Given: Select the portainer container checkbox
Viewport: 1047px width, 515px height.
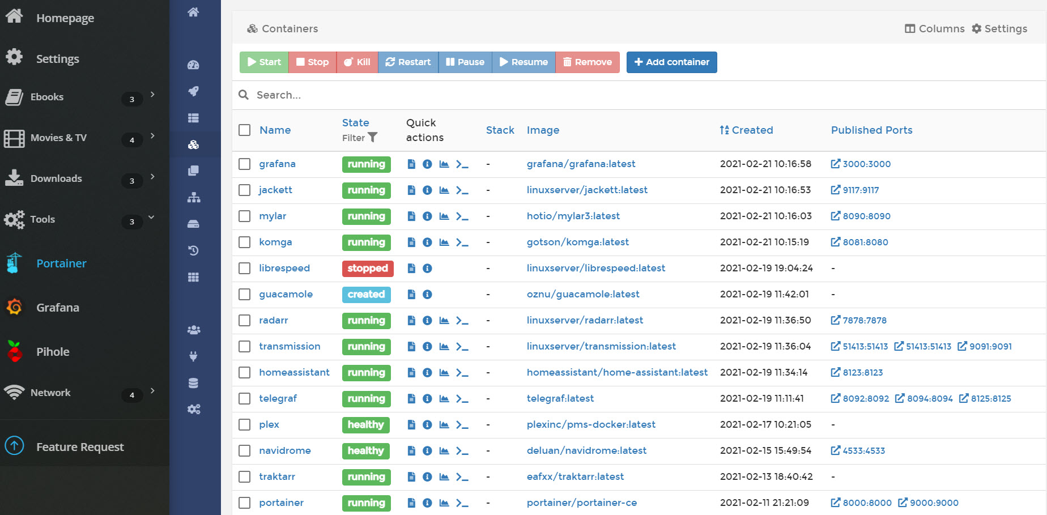Looking at the screenshot, I should click(245, 503).
